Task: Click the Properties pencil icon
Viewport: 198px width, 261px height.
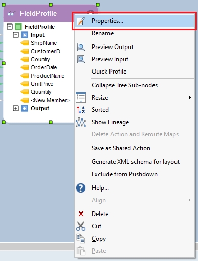Action: pyautogui.click(x=81, y=21)
